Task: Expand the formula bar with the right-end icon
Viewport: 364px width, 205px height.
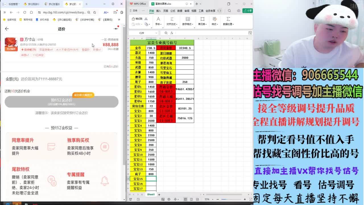Action: tap(250, 33)
